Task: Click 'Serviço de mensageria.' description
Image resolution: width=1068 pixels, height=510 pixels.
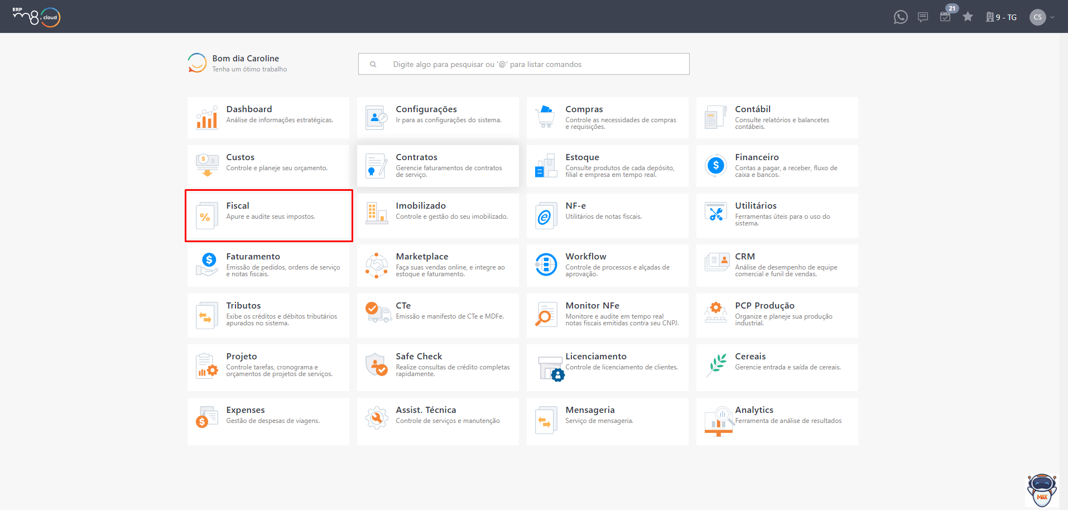Action: tap(599, 421)
